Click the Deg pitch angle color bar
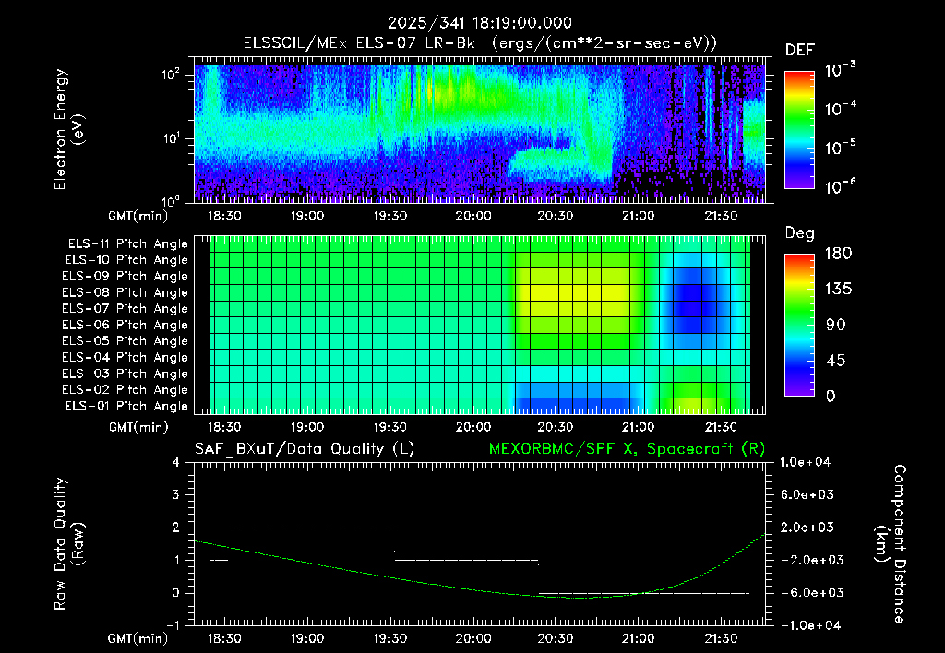This screenshot has height=653, width=945. click(799, 325)
